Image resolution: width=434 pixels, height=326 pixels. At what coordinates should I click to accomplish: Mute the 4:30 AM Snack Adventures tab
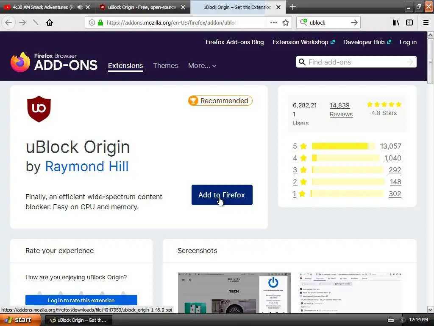[x=80, y=7]
